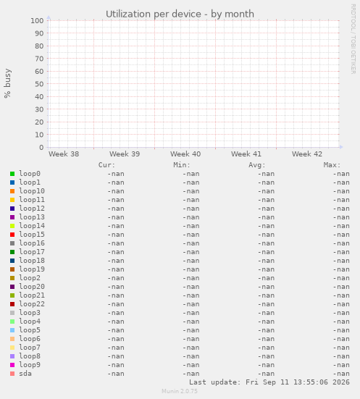The width and height of the screenshot is (360, 399).
Task: Click the loop6 peach color swatch
Action: [x=12, y=339]
